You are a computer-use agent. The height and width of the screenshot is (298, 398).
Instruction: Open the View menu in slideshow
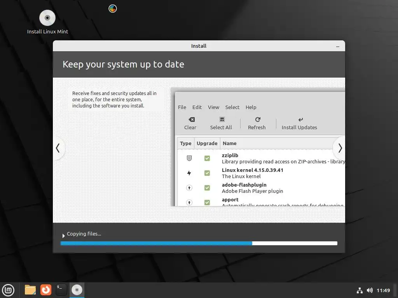click(213, 107)
